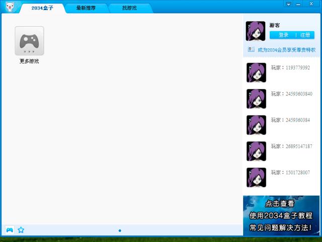This screenshot has width=322, height=242.
Task: Click the 注册 register button
Action: 305,35
